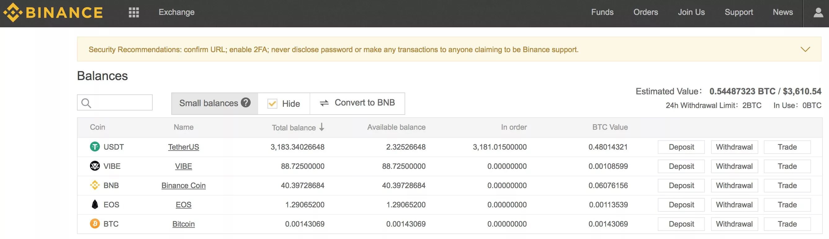Click Trade for EOS

tap(787, 205)
